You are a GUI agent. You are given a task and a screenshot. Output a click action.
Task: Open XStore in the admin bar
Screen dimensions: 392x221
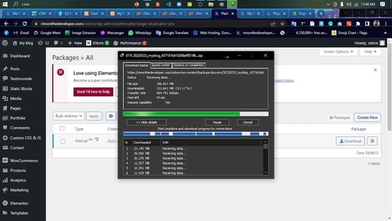coord(97,43)
